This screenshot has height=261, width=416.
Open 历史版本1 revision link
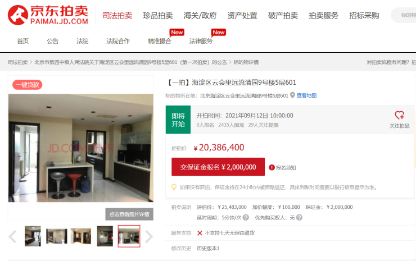208,249
